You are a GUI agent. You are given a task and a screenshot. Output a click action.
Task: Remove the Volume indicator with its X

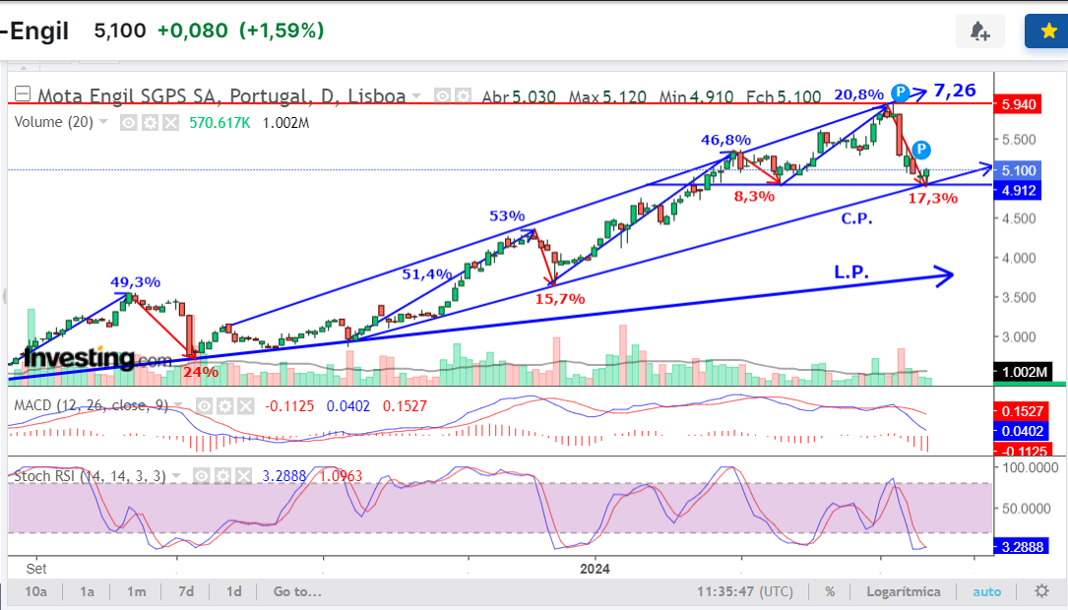[x=171, y=123]
